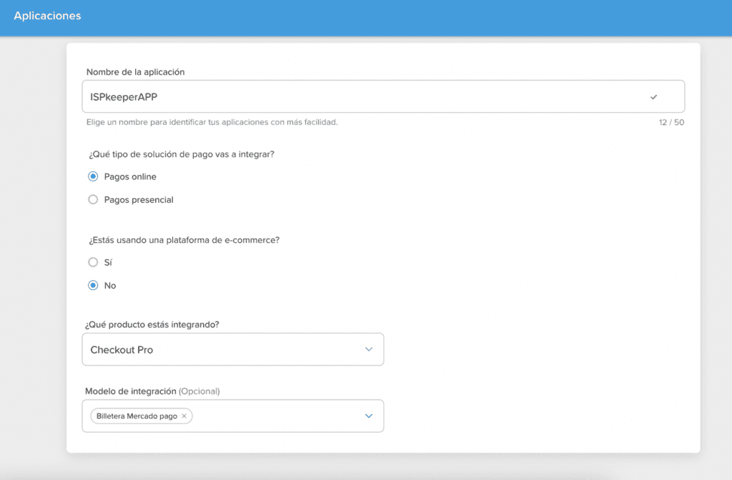The height and width of the screenshot is (480, 732).
Task: Select Sí for e-commerce platform
Action: click(x=93, y=262)
